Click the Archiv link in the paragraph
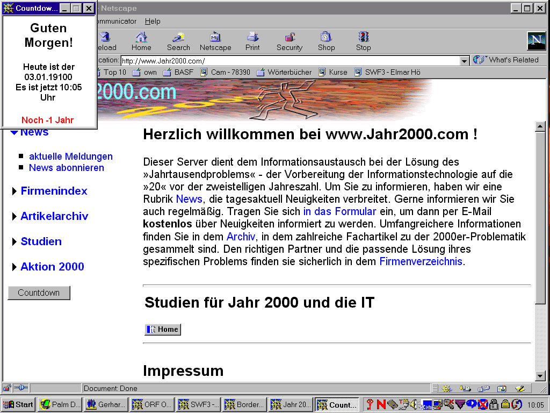 (241, 237)
